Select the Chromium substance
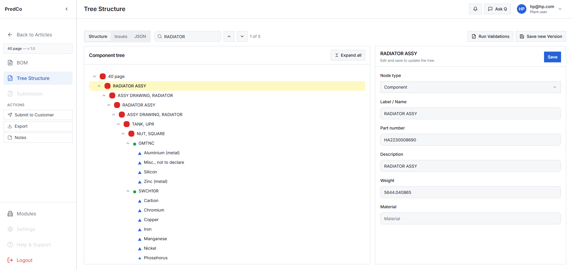This screenshot has width=573, height=270. [x=154, y=210]
